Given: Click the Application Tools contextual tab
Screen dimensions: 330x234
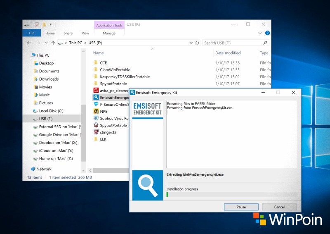Looking at the screenshot, I should (109, 25).
